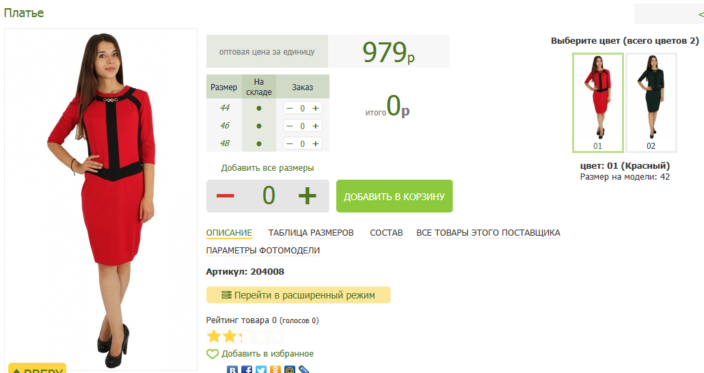Screen dimensions: 704x373
Task: Click Добавить все размеры link
Action: [x=267, y=168]
